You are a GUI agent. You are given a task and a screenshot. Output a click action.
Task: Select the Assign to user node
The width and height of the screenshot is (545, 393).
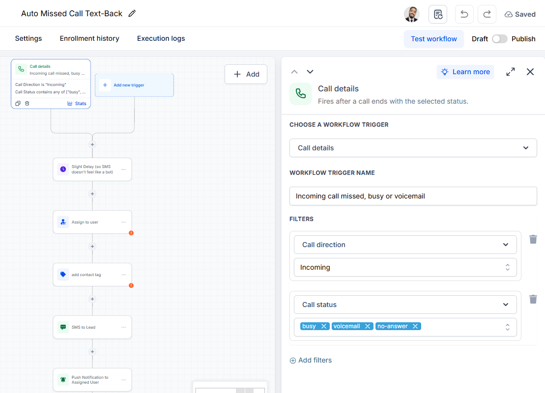[x=92, y=222]
